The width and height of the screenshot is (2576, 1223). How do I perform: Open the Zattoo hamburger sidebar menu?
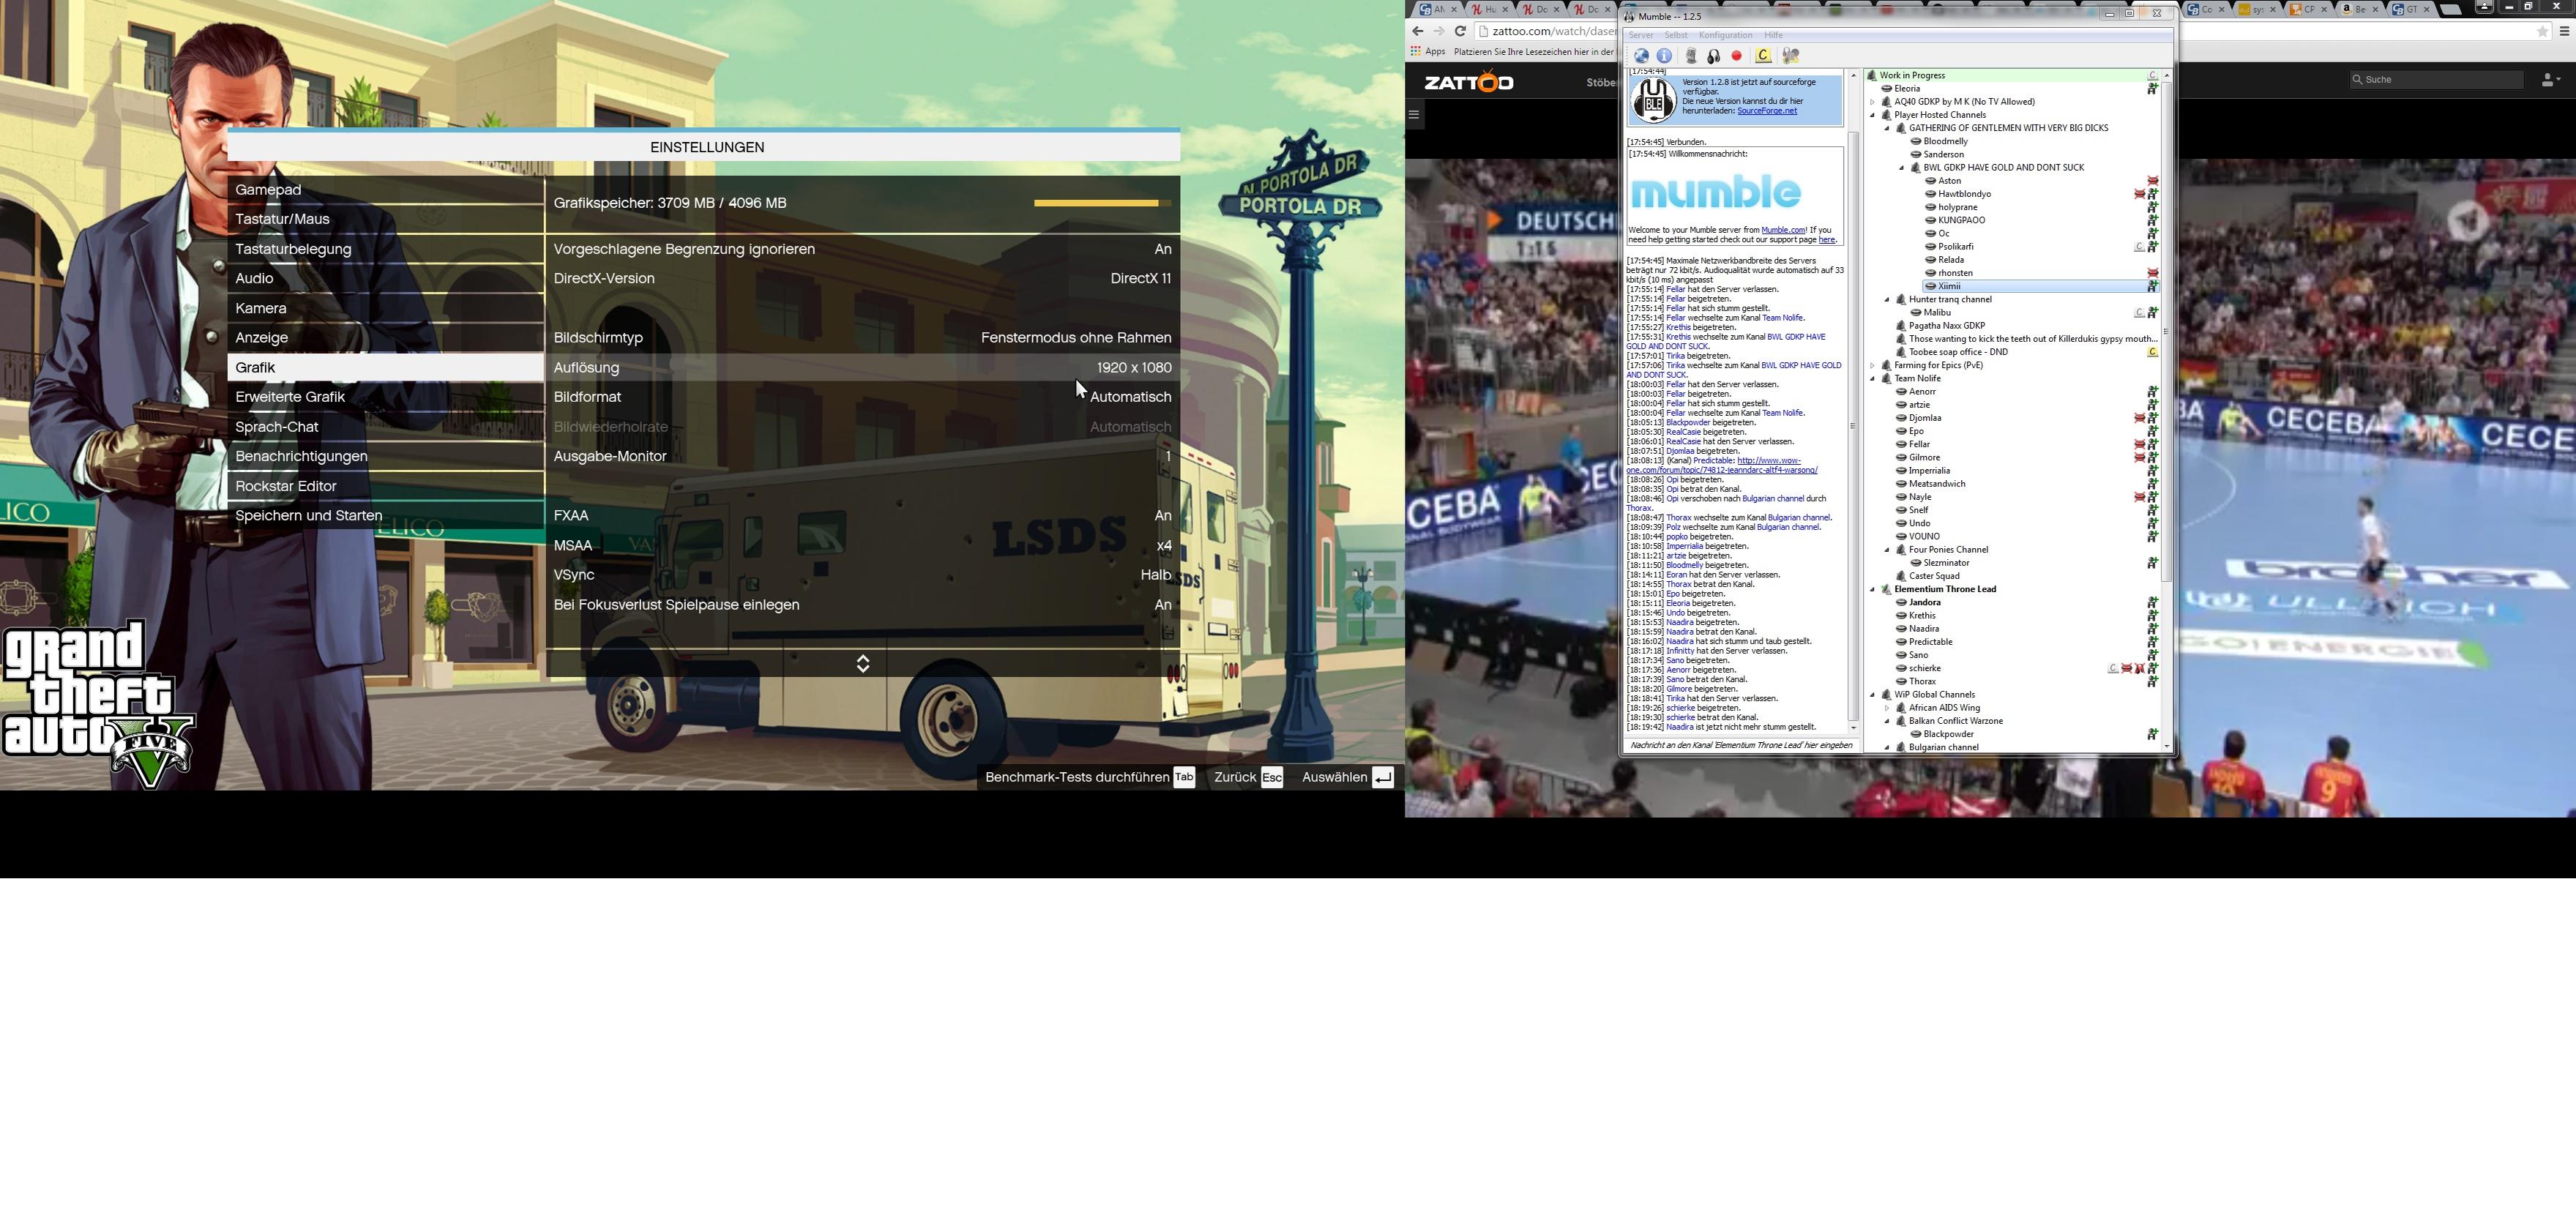pos(1414,114)
